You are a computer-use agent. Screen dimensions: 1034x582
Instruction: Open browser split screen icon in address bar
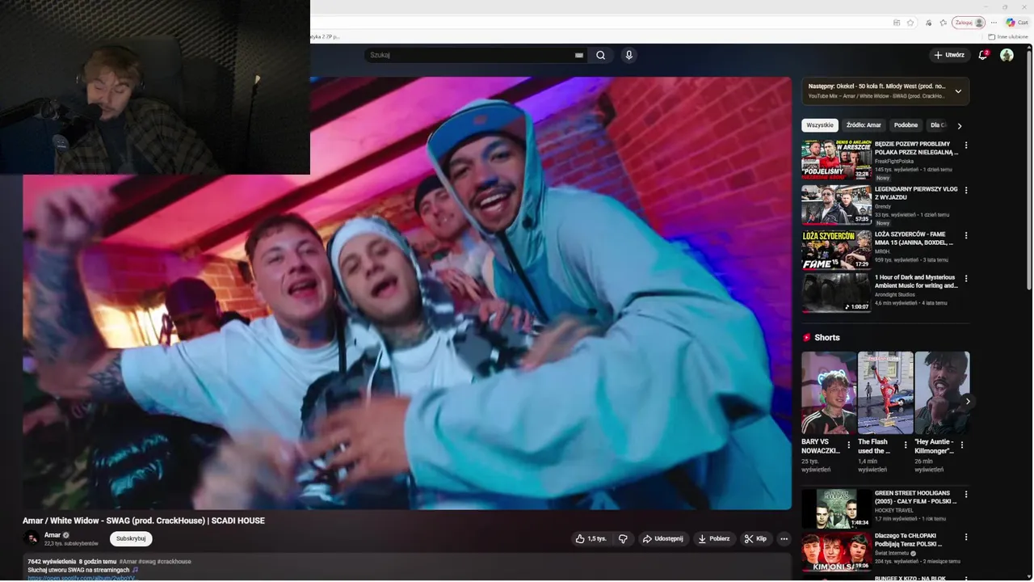click(x=897, y=23)
